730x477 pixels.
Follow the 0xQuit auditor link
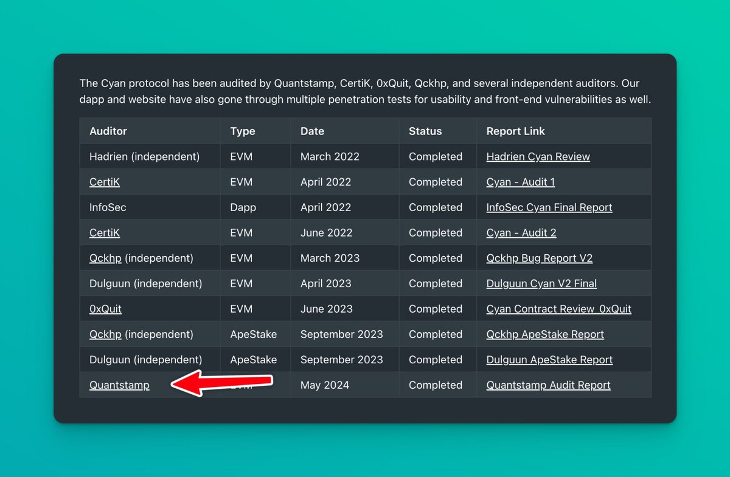coord(105,309)
